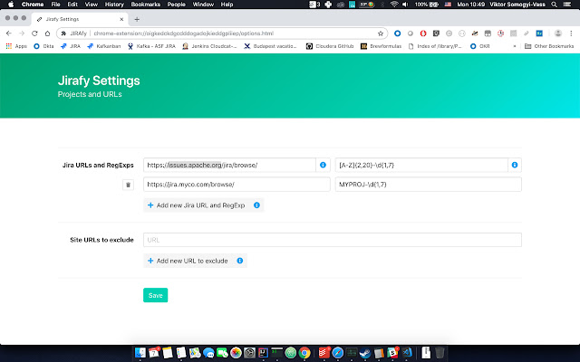
Task: Focus the [A-Z]{2,20}-\d{1,7} RegExp field
Action: click(421, 165)
